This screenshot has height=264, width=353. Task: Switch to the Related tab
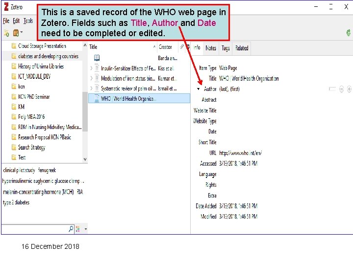point(242,48)
